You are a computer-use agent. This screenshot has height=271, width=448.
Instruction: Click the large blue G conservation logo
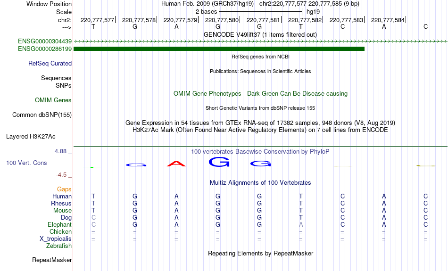pyautogui.click(x=219, y=162)
